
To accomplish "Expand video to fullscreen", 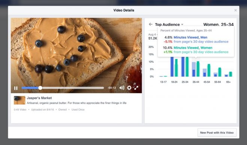I will (136, 88).
